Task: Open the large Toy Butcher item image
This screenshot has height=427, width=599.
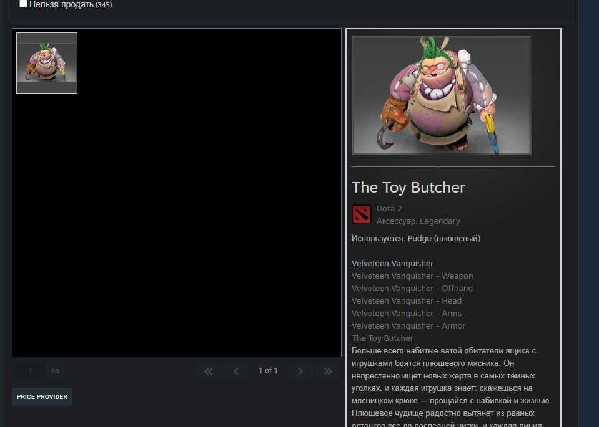Action: tap(441, 95)
